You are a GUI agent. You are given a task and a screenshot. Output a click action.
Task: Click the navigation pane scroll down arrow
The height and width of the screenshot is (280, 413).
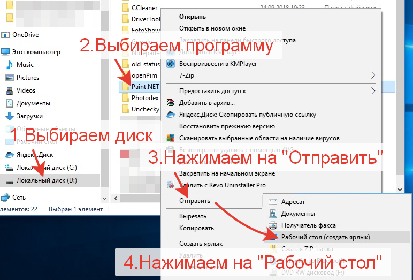104,198
